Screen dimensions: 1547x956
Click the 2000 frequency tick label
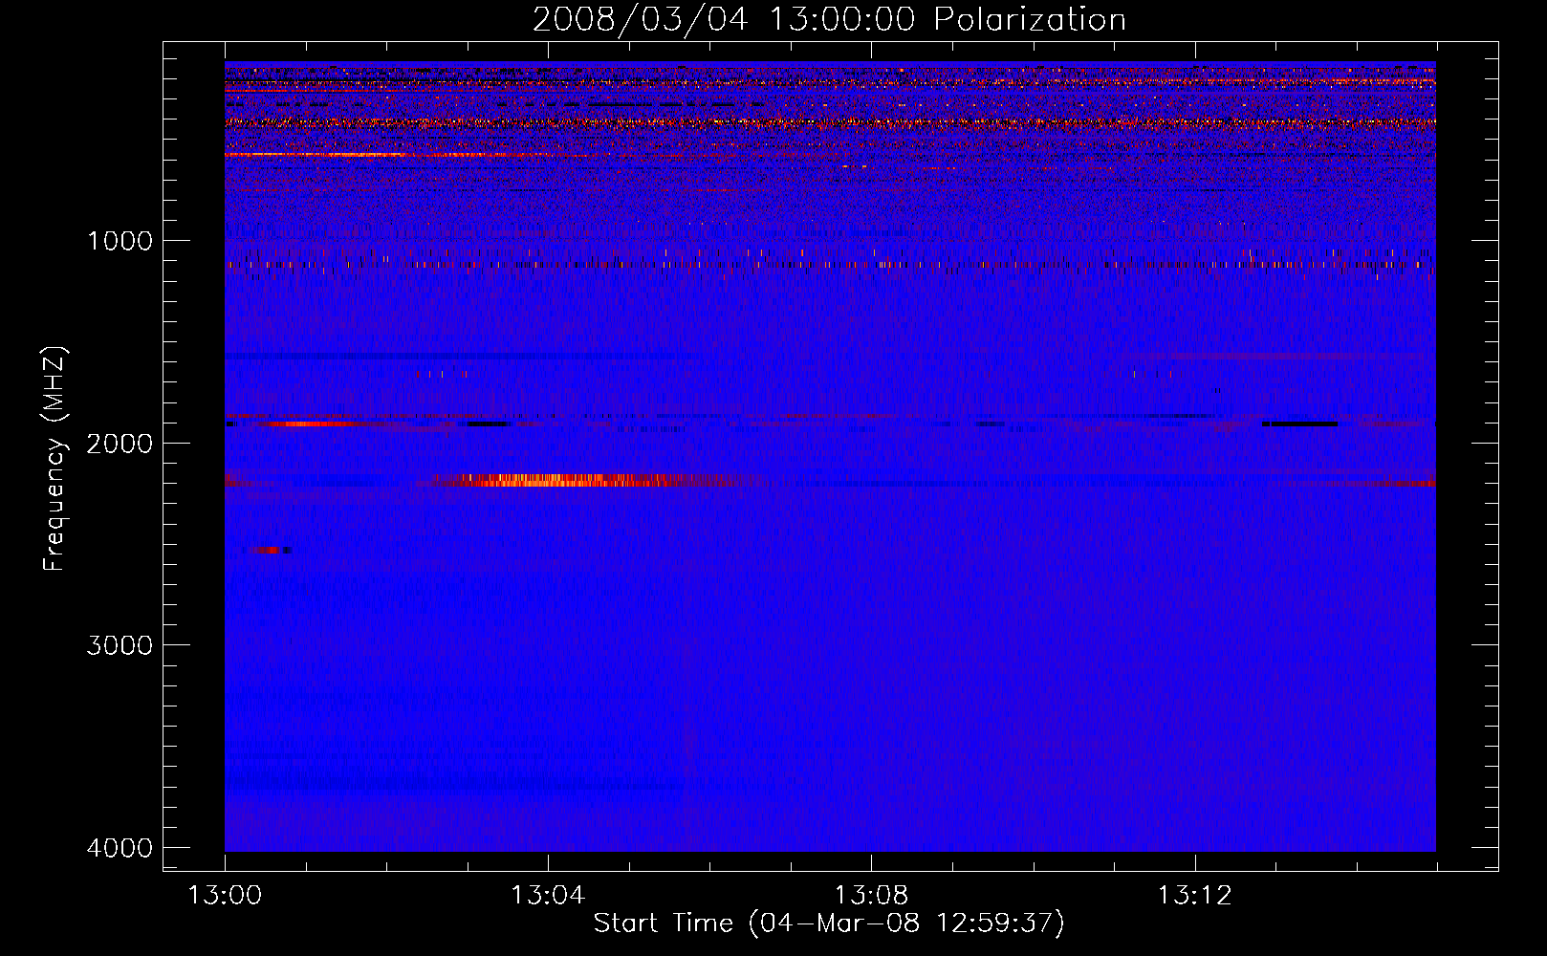click(120, 443)
